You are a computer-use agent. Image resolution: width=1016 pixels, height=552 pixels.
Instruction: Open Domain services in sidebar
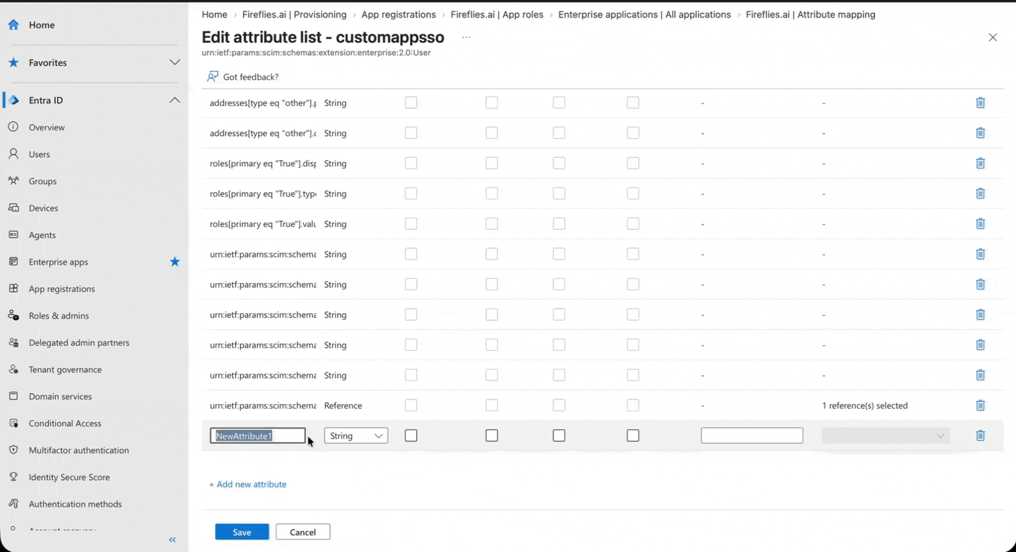coord(60,397)
